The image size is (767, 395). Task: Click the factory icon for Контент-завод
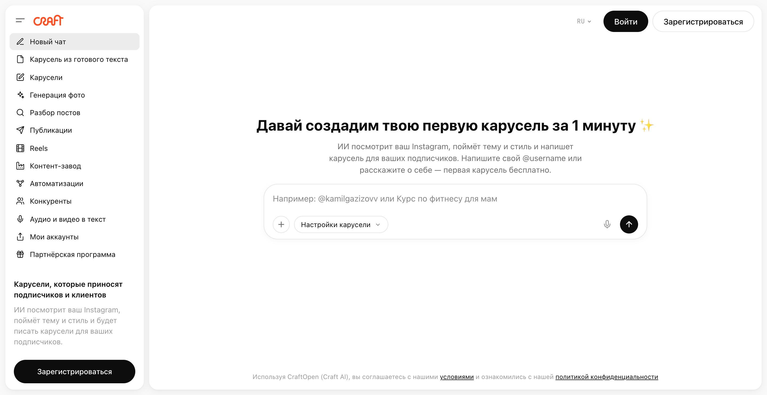(20, 166)
